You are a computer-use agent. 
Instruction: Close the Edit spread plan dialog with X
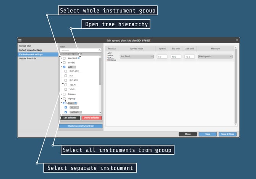click(x=237, y=40)
